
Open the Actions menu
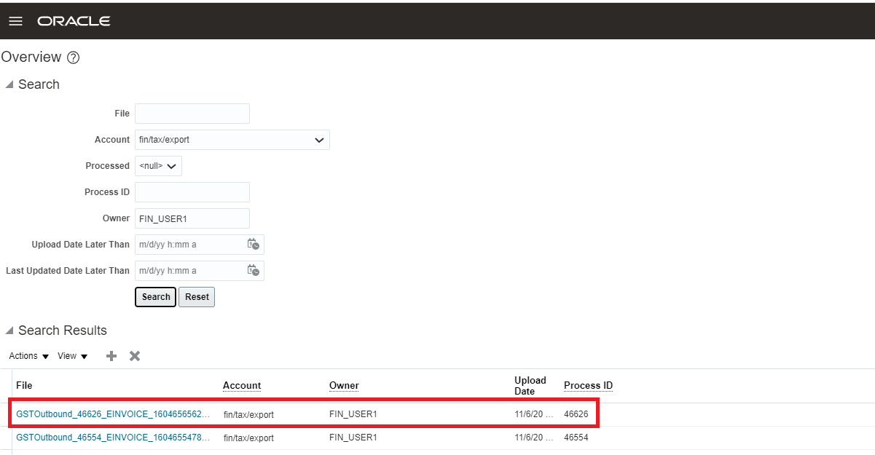[x=28, y=356]
